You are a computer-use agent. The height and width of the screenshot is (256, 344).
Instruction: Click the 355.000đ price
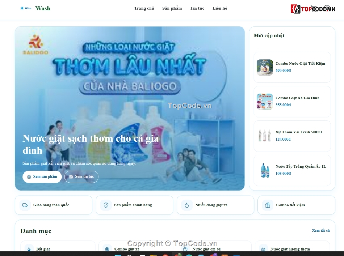click(x=283, y=105)
